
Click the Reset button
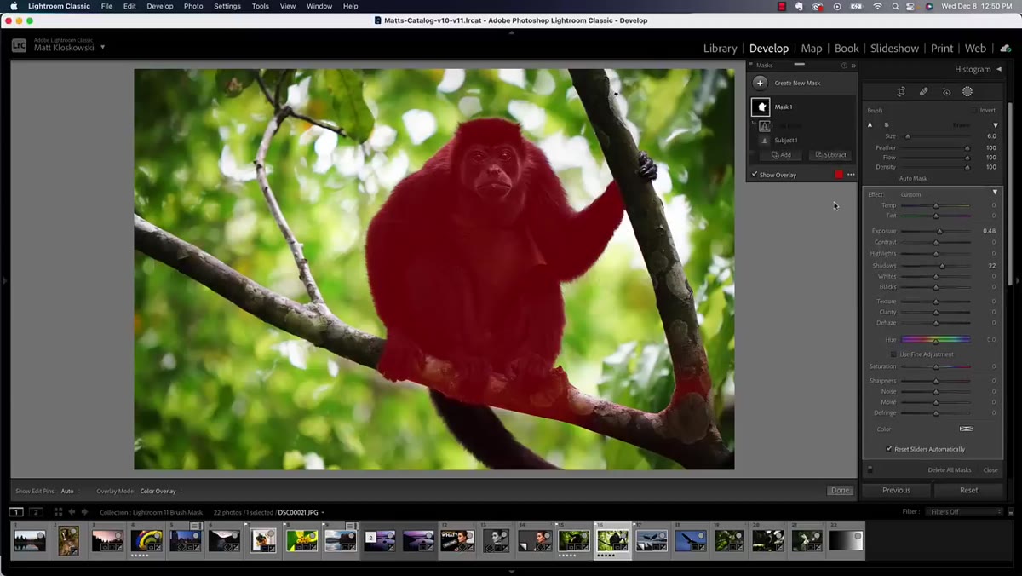[968, 490]
